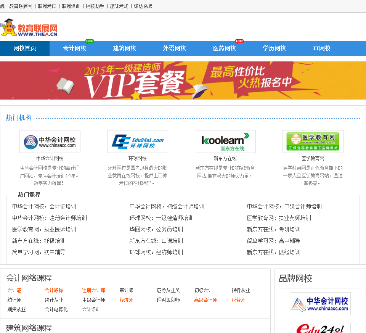366x333 pixels.
Task: Click the 审计师 course link
Action: (126, 291)
